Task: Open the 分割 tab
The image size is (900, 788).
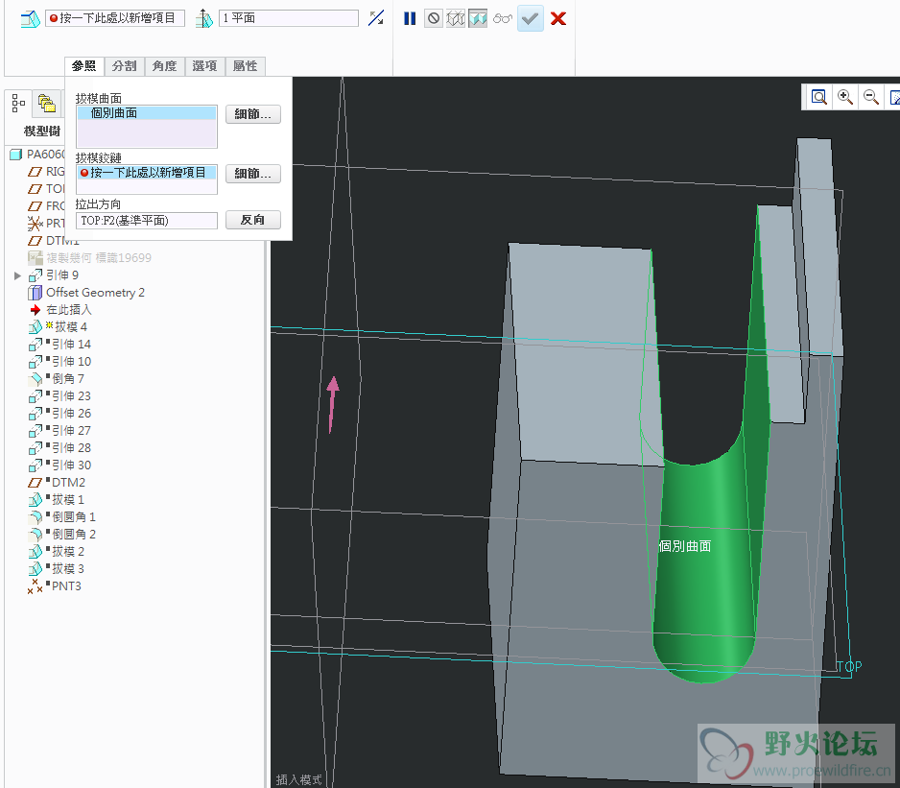Action: [x=125, y=66]
